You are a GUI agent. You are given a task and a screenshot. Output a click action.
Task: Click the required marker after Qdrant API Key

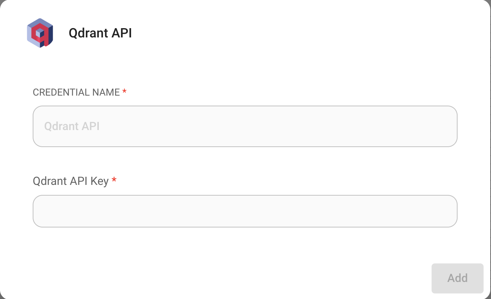coord(114,180)
